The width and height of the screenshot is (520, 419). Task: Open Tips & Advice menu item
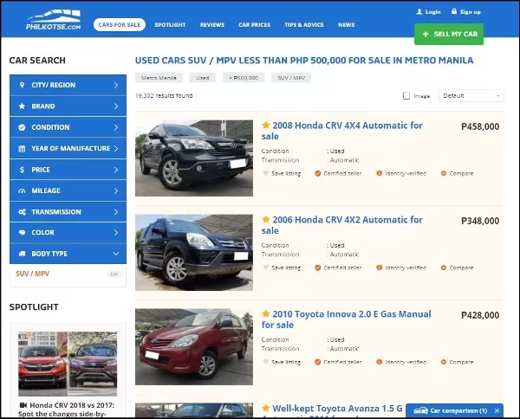click(x=304, y=25)
